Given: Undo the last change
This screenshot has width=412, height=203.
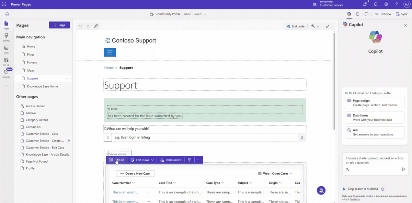Looking at the screenshot, I should [x=81, y=26].
